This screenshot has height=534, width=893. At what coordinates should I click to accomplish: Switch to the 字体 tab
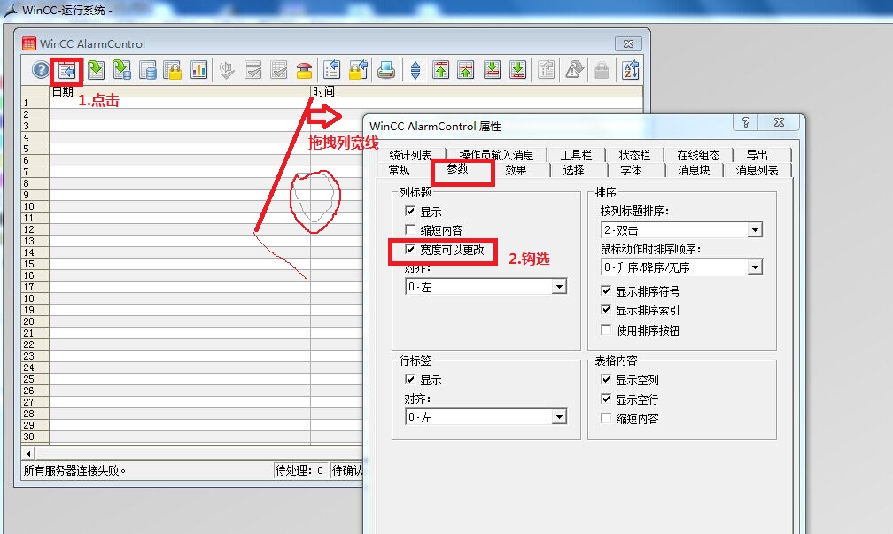coord(631,170)
